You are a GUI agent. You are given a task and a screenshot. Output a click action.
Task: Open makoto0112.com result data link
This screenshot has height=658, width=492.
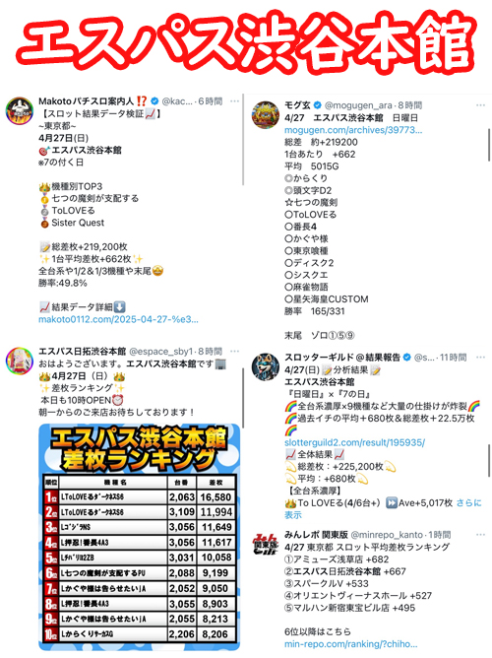(x=118, y=319)
